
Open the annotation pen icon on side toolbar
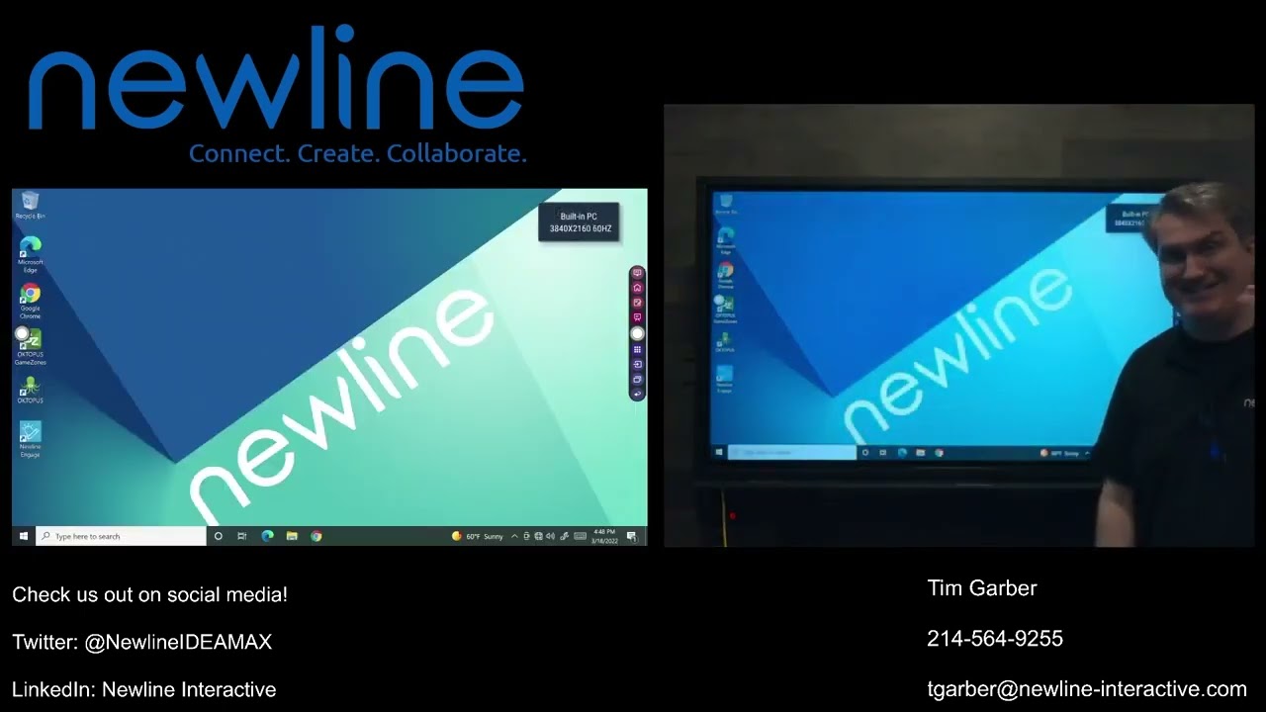click(638, 303)
